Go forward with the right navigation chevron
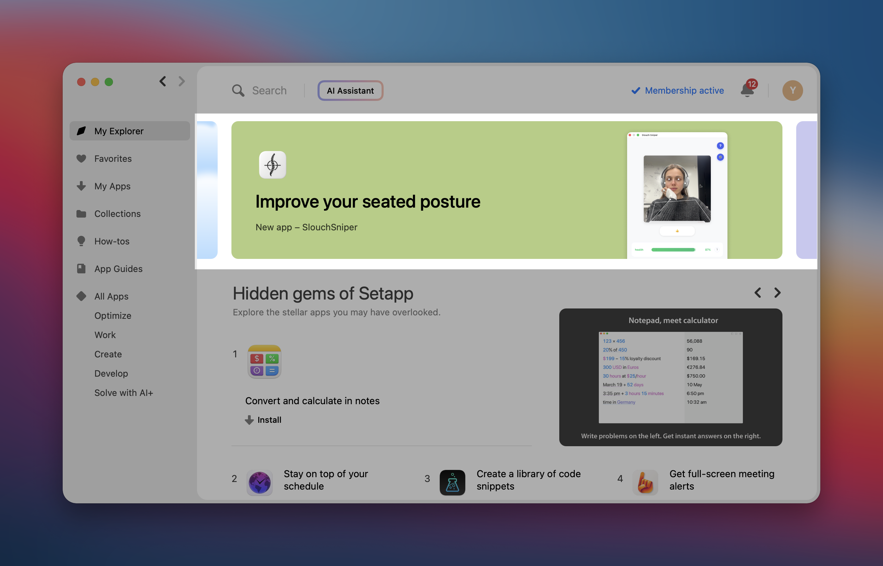Screen dimensions: 883x566 coord(181,81)
